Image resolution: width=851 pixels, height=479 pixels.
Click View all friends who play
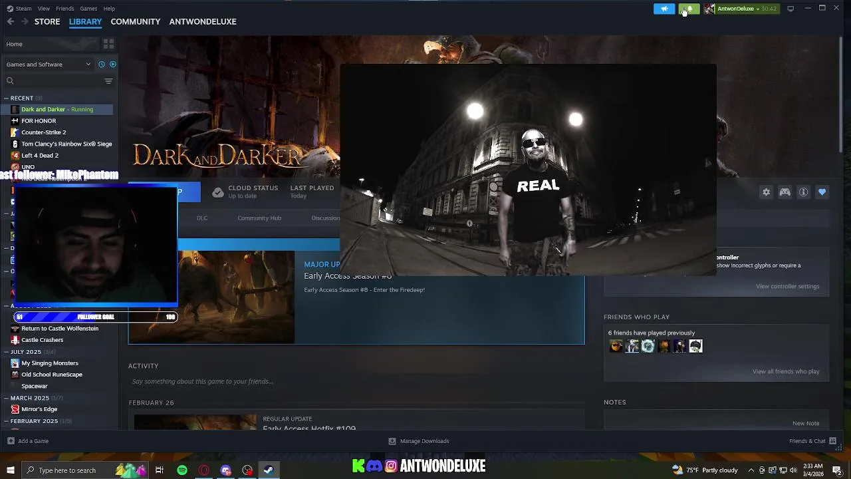(786, 372)
